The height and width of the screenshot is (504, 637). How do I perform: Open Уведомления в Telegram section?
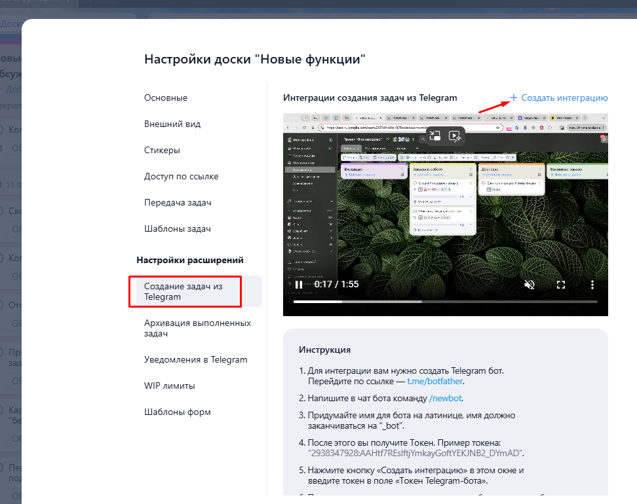(x=196, y=359)
